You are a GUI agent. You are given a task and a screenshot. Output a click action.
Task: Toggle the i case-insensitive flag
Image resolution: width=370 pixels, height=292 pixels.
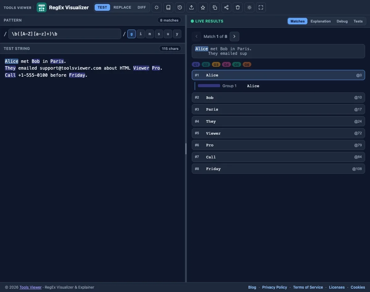click(141, 34)
